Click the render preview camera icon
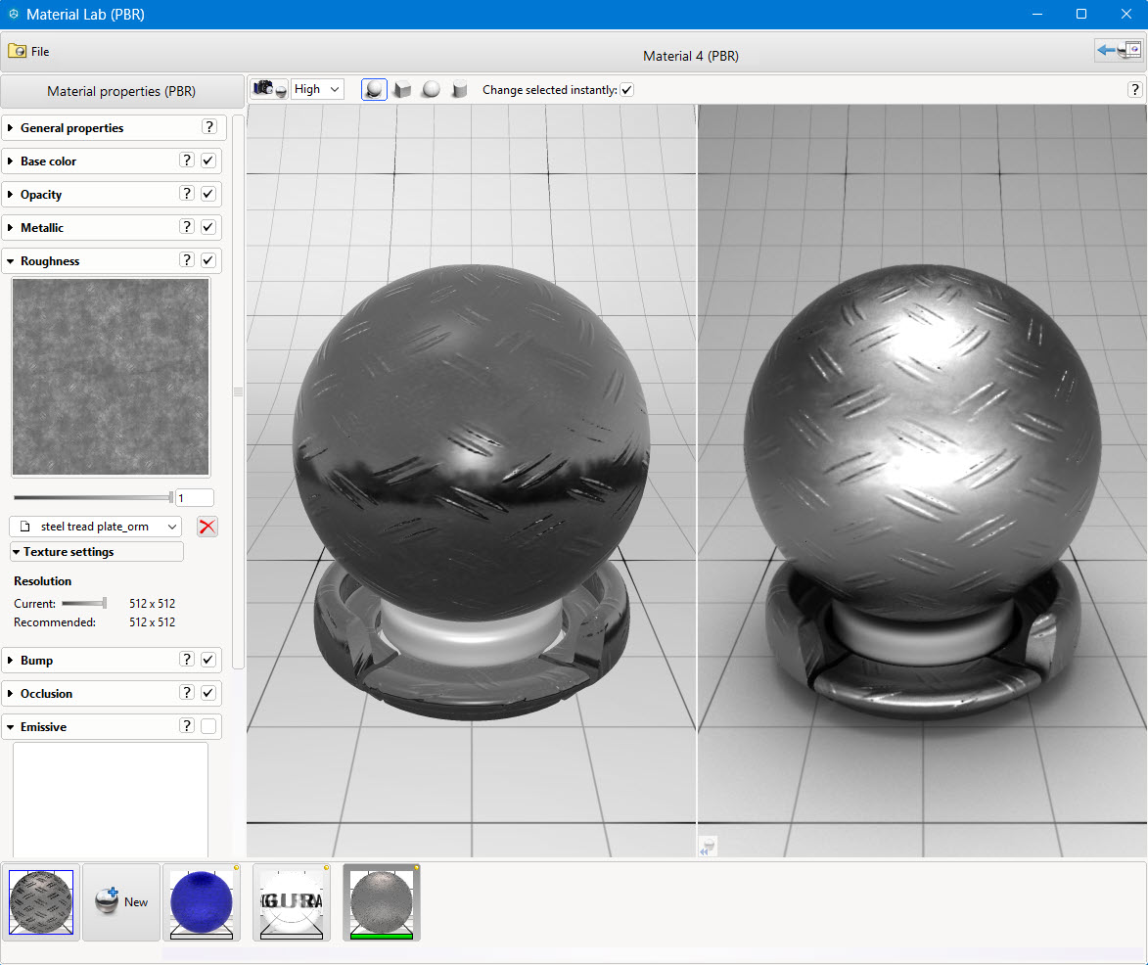Viewport: 1148px width, 965px height. coord(268,89)
